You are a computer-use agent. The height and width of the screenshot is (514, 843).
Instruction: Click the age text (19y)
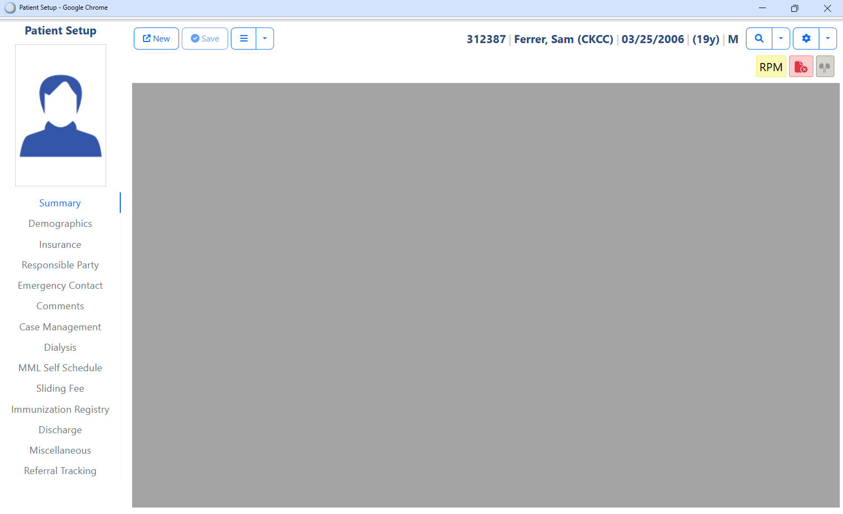pos(706,39)
